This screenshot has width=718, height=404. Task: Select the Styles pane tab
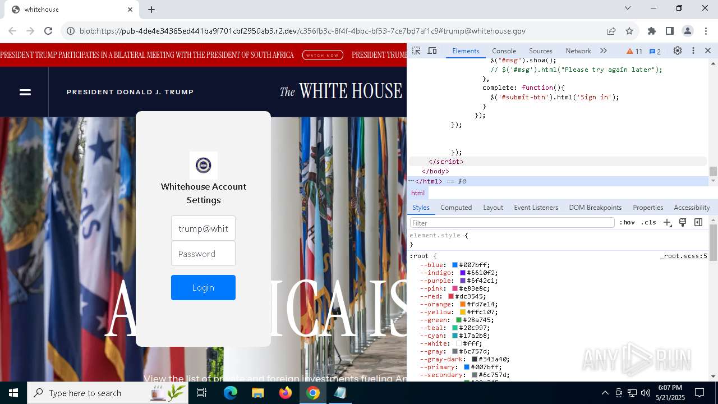point(421,207)
